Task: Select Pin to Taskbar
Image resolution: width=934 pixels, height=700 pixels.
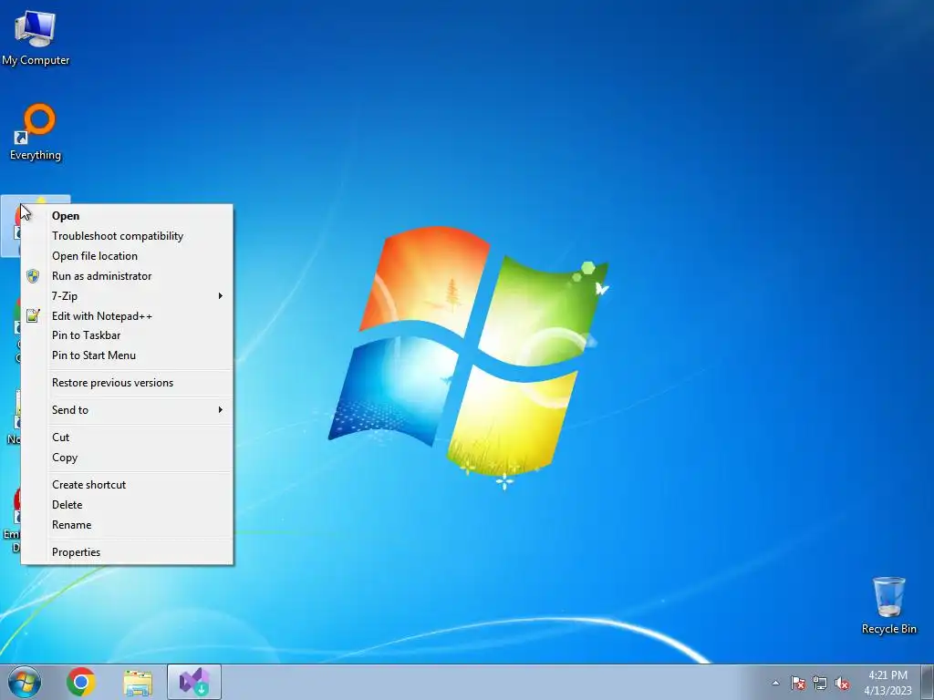Action: 128,335
